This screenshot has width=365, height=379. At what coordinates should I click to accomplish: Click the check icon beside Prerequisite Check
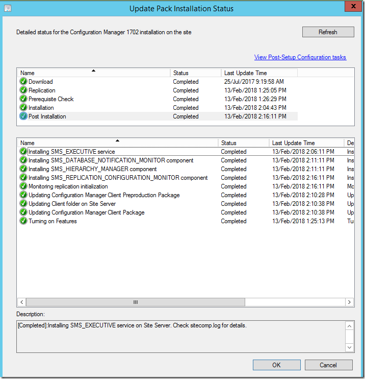[23, 99]
